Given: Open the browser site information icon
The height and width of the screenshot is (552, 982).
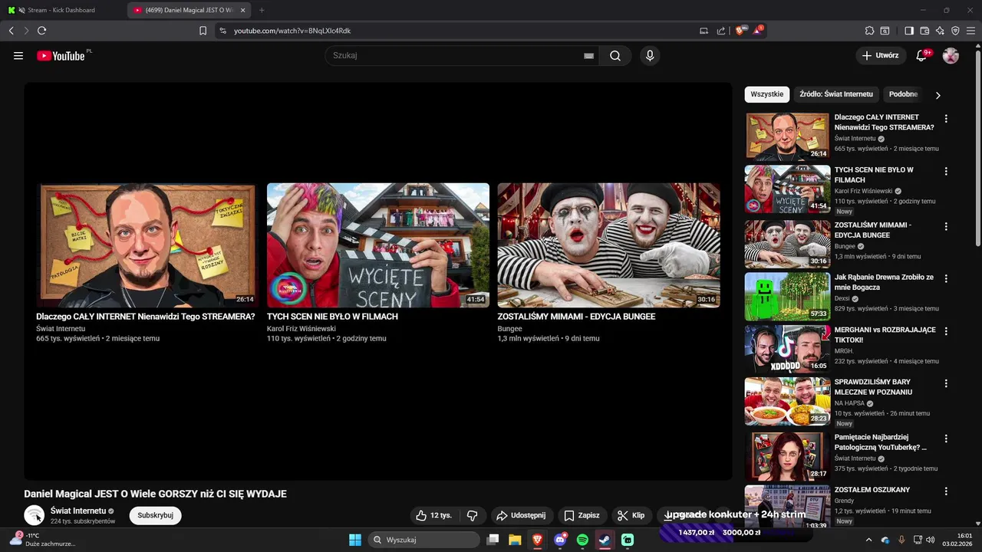Looking at the screenshot, I should 222,31.
